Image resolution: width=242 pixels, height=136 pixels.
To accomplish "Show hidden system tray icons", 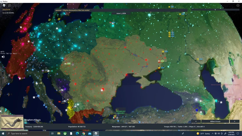I will (213, 133).
